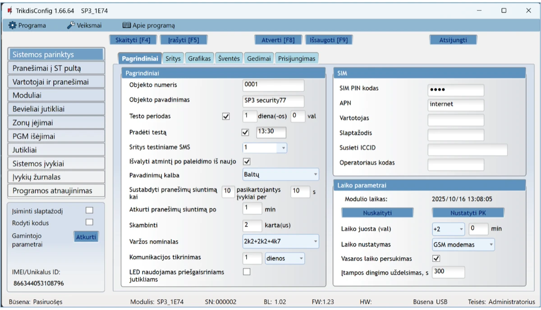
Task: Click the wrench icon beside Veiksmai
Action: (71, 26)
